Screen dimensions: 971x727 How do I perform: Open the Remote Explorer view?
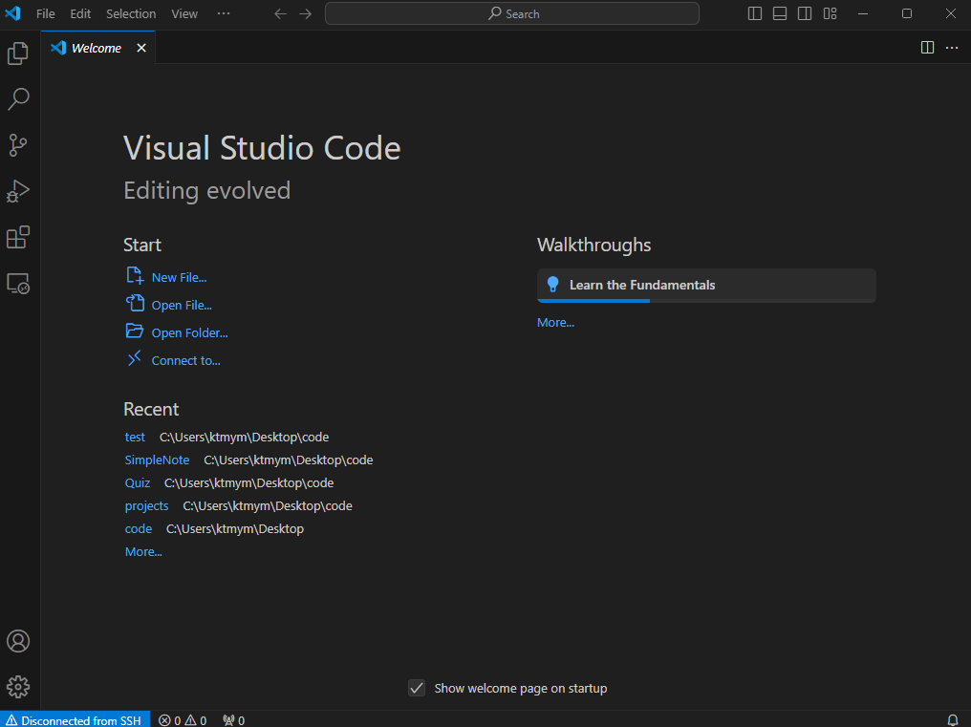click(18, 284)
